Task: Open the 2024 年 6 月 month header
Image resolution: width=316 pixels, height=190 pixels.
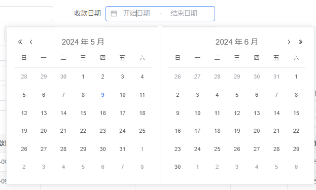Action: coord(236,42)
